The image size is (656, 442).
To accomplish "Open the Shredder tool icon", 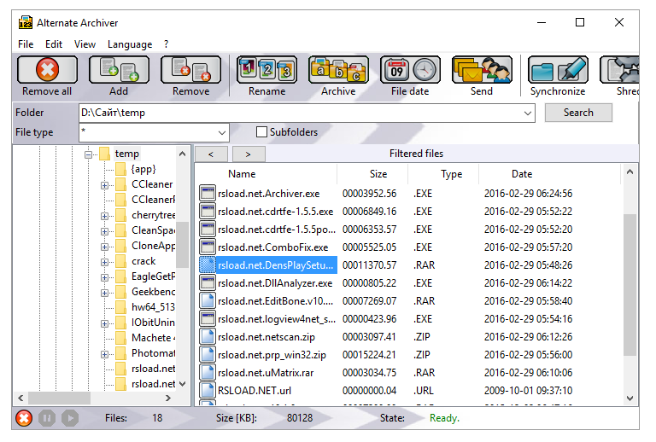I will pos(619,70).
